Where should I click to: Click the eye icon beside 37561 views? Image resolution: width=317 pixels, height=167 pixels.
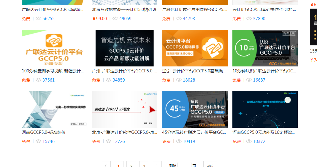(x=38, y=80)
